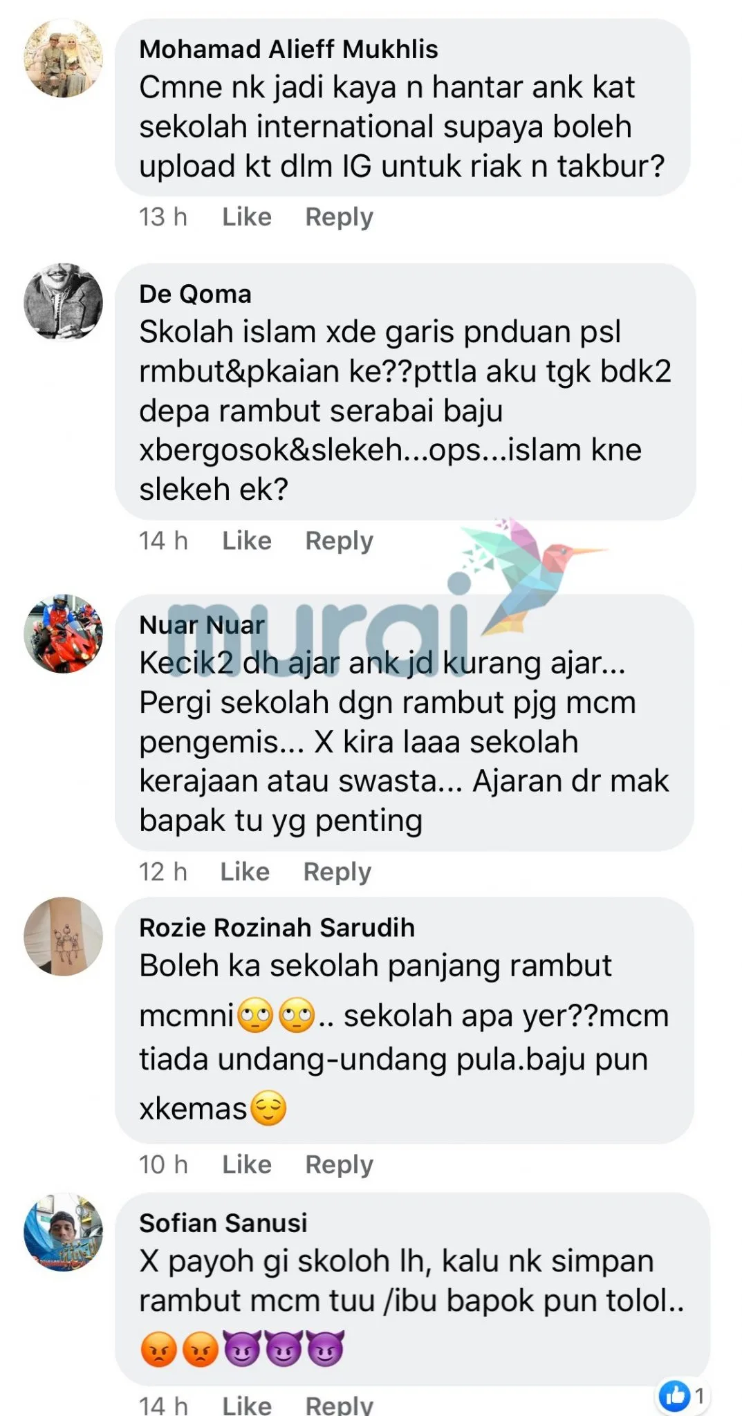Like Mohamad Alieff Mukhlis's comment
Image resolution: width=742 pixels, height=1416 pixels.
coord(247,217)
